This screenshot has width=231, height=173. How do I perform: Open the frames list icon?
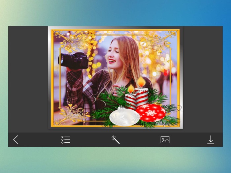[66, 140]
